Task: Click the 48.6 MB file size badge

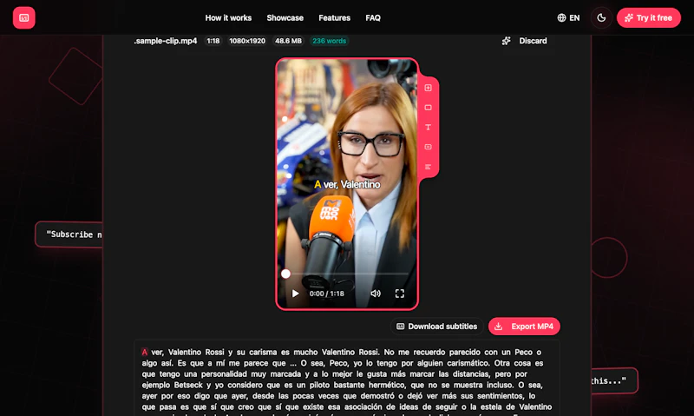Action: point(288,41)
